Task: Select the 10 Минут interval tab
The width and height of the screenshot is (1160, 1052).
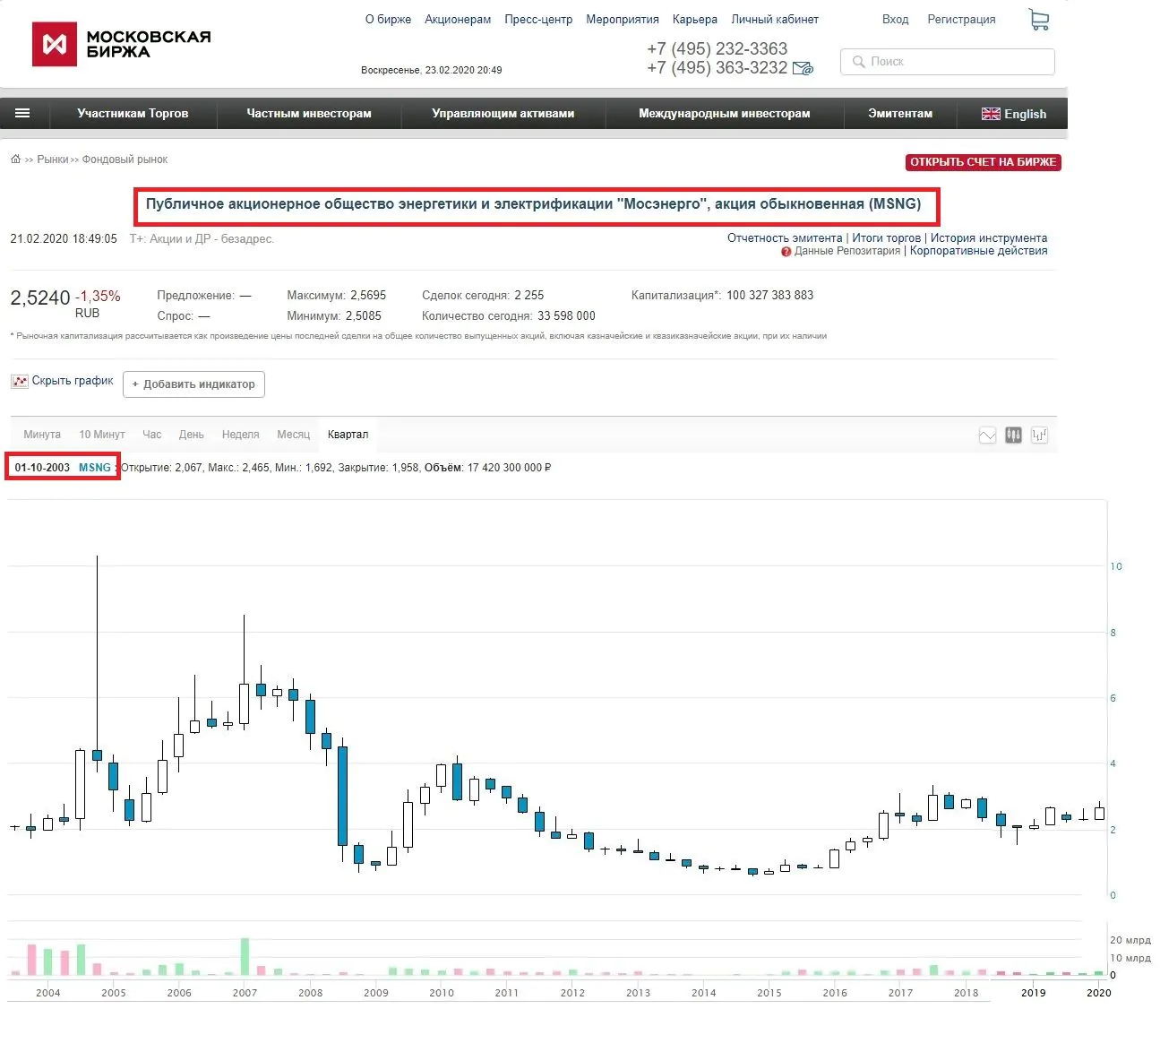Action: pos(102,435)
